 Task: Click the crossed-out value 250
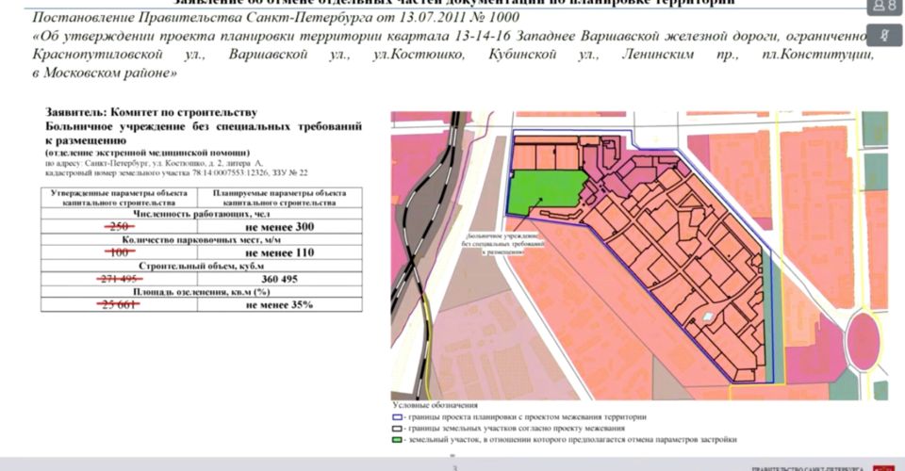pos(119,227)
